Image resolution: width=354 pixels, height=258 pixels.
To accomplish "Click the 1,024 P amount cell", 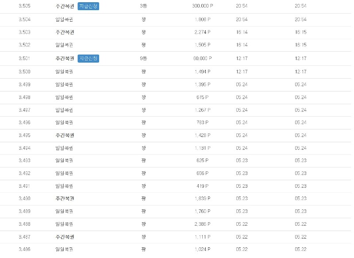I will pos(203,250).
